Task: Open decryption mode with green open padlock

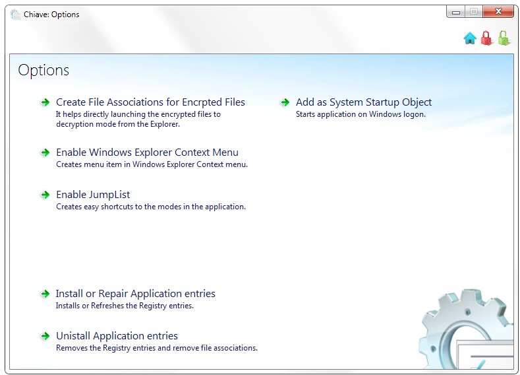Action: coord(504,38)
